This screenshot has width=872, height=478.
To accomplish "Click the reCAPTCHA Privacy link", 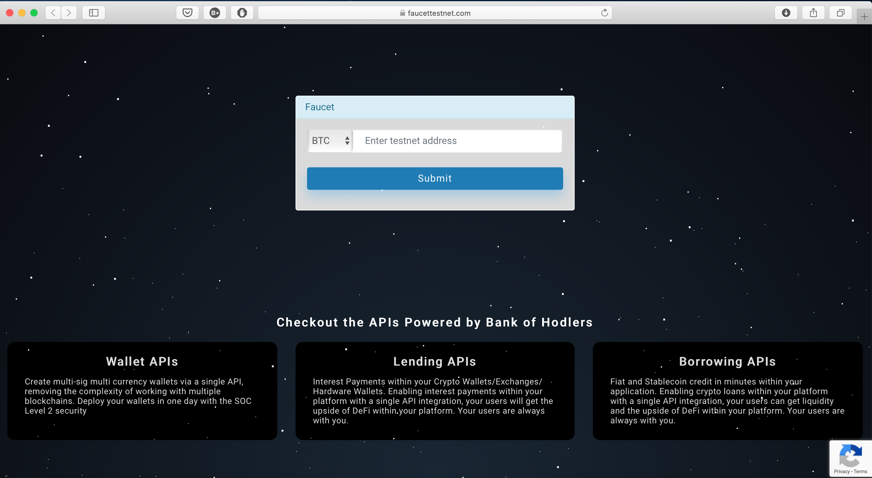I will 842,471.
